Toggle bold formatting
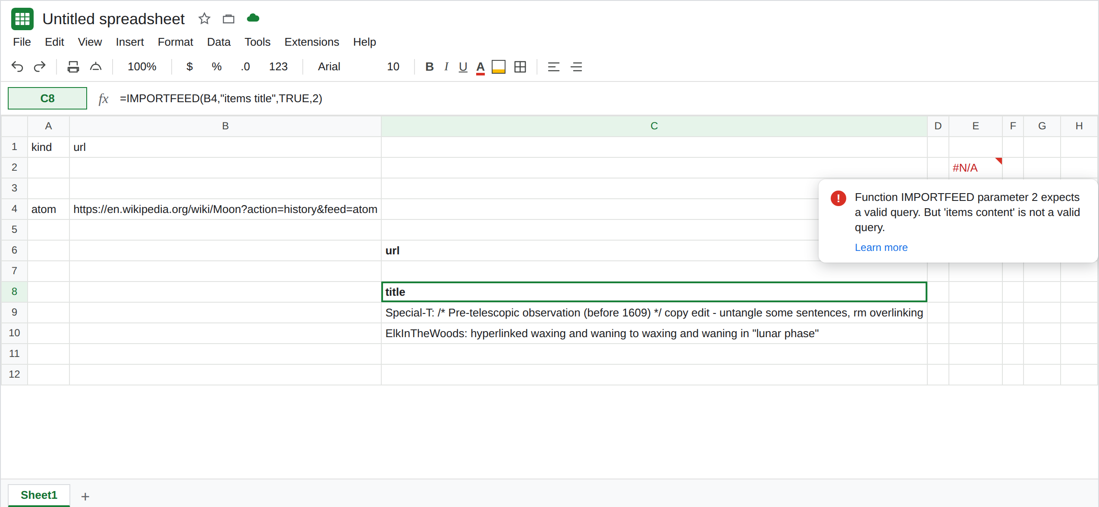The width and height of the screenshot is (1099, 507). click(429, 67)
